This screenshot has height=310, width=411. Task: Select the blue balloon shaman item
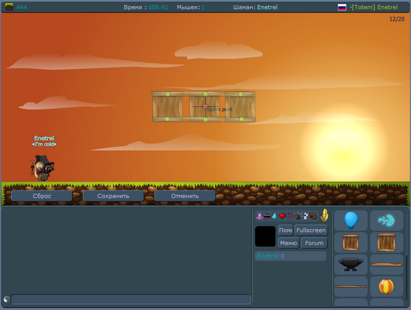(x=351, y=221)
